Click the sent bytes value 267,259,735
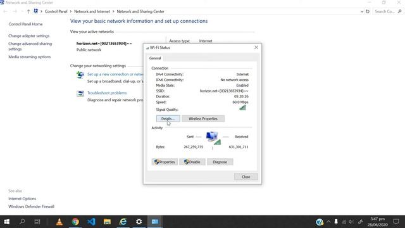The width and height of the screenshot is (405, 228). pos(194,147)
